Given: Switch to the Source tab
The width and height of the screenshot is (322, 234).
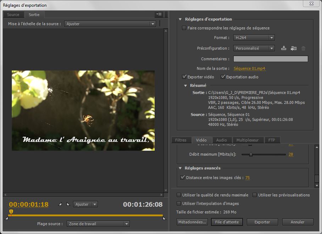Looking at the screenshot, I should pyautogui.click(x=13, y=15).
